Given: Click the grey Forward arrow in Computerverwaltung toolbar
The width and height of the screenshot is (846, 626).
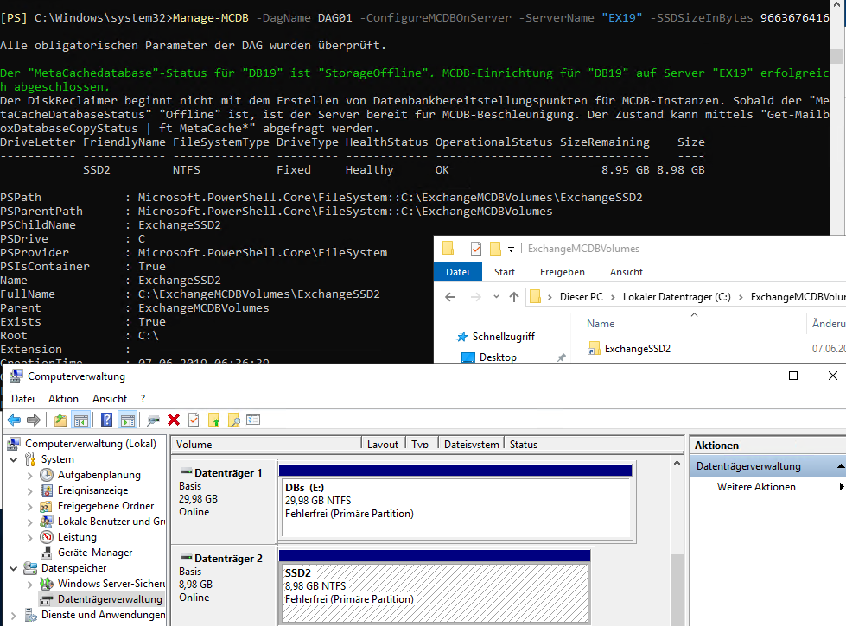Looking at the screenshot, I should (34, 420).
